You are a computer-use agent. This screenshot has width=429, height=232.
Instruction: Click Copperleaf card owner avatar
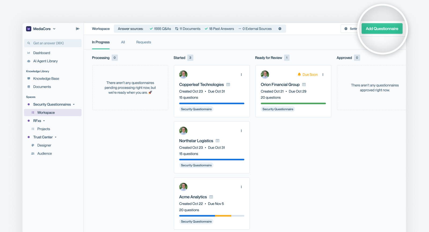183,75
